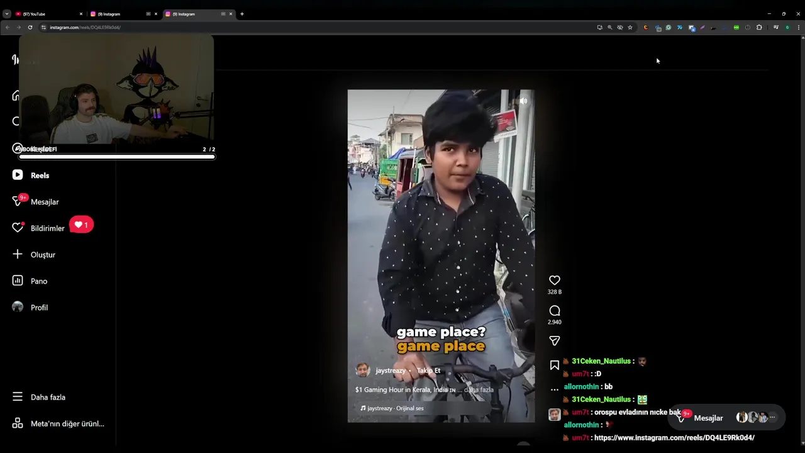
Task: Open comments on the reel
Action: pos(554,311)
